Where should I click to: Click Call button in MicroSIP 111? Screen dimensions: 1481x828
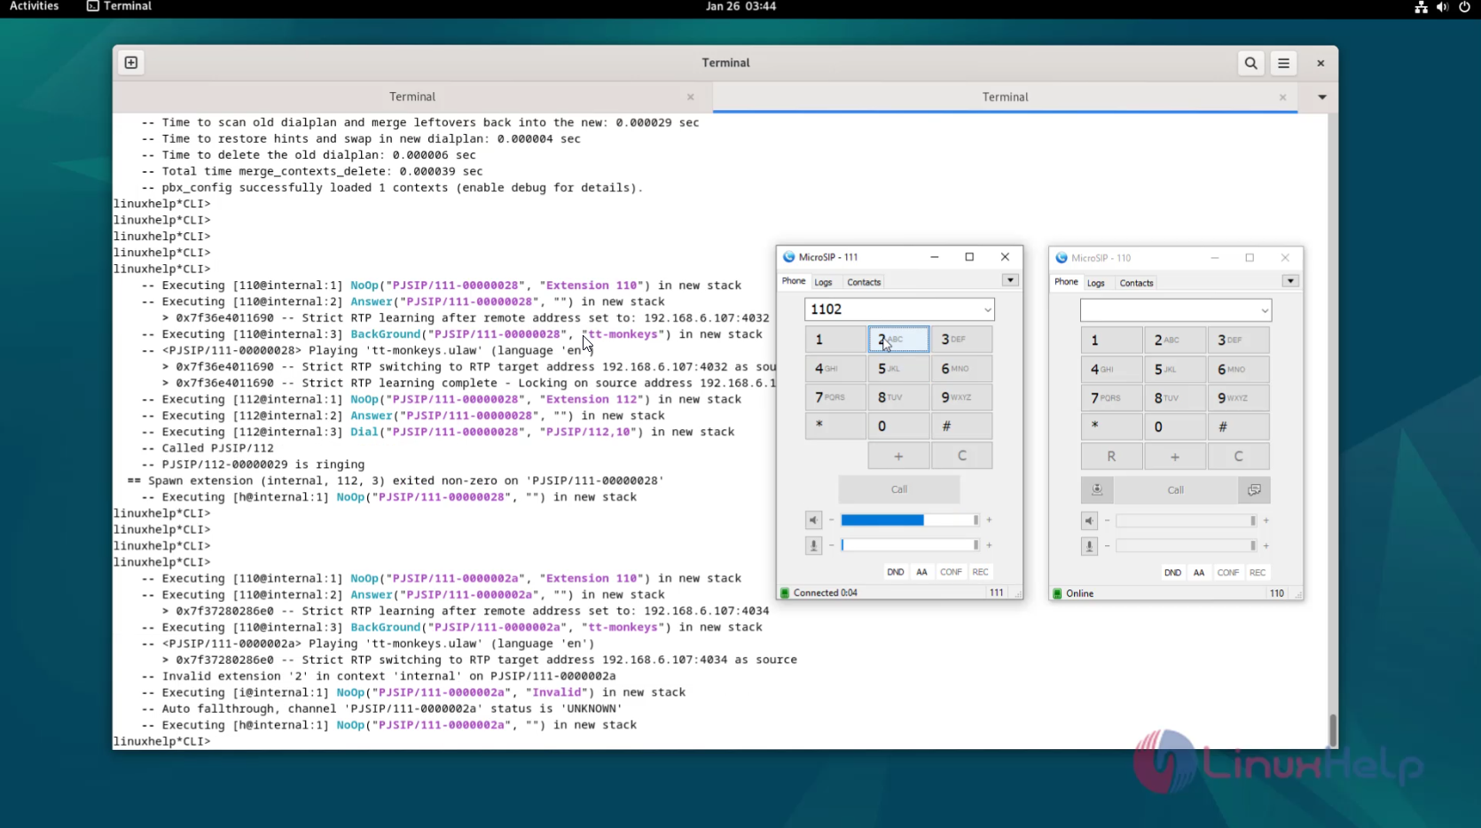(899, 489)
